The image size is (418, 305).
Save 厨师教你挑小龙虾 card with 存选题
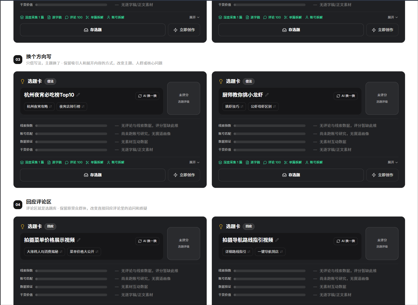coord(291,175)
